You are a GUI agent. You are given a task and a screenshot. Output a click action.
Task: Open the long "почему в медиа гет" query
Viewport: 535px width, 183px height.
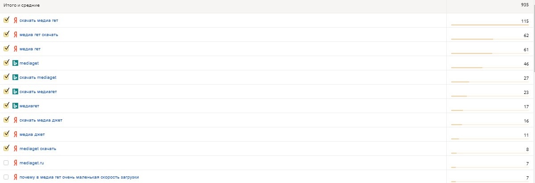coord(79,177)
